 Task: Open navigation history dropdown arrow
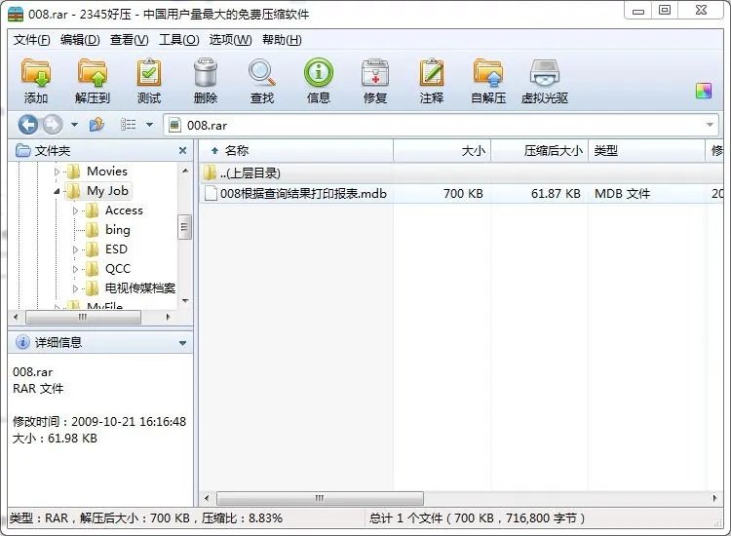(x=75, y=125)
